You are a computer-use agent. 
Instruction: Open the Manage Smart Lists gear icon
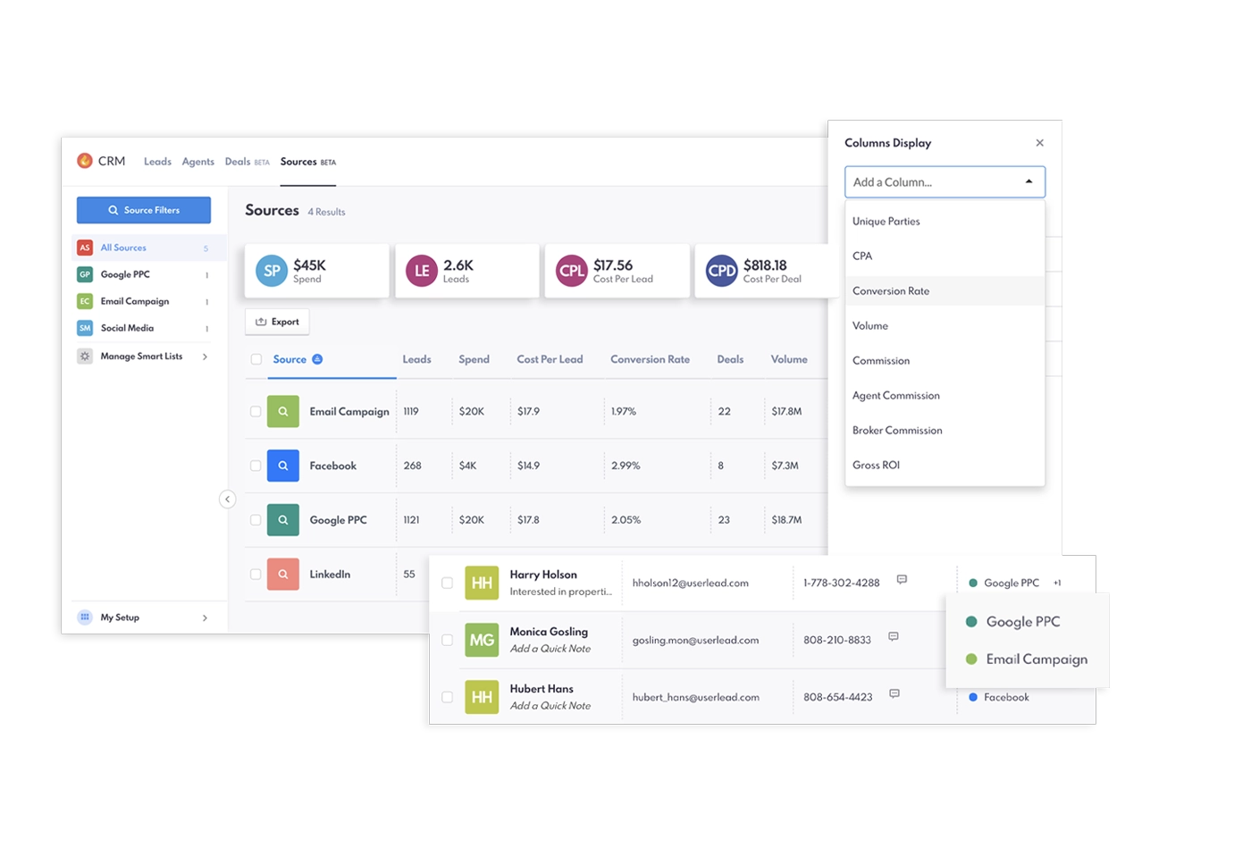(84, 356)
